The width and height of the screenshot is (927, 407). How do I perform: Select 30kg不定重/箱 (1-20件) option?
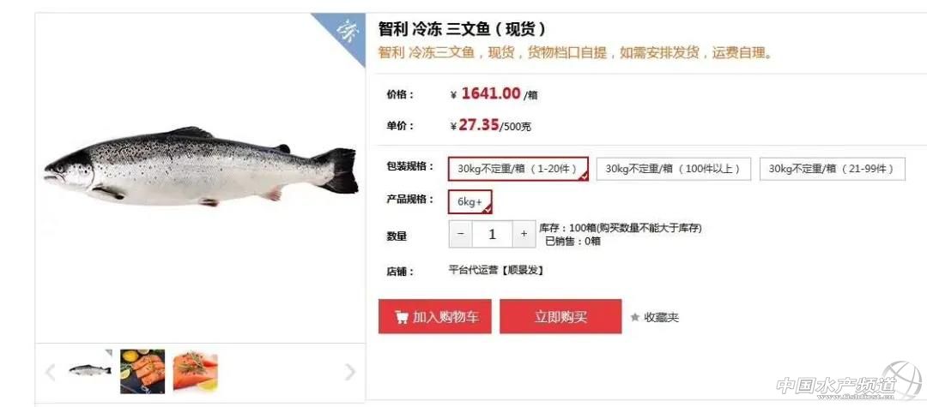(518, 169)
